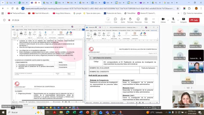
Task: Expand the camera options dropdown arrow
Action: coord(168,20)
